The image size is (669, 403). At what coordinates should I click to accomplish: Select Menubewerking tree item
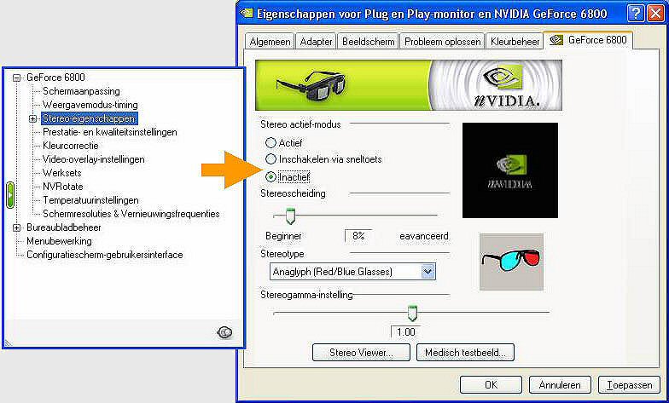[x=59, y=241]
